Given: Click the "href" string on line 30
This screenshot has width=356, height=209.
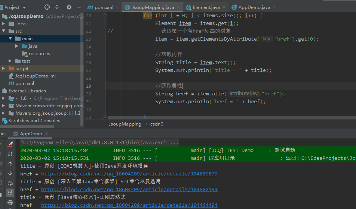Looking at the screenshot, I should tap(270, 94).
